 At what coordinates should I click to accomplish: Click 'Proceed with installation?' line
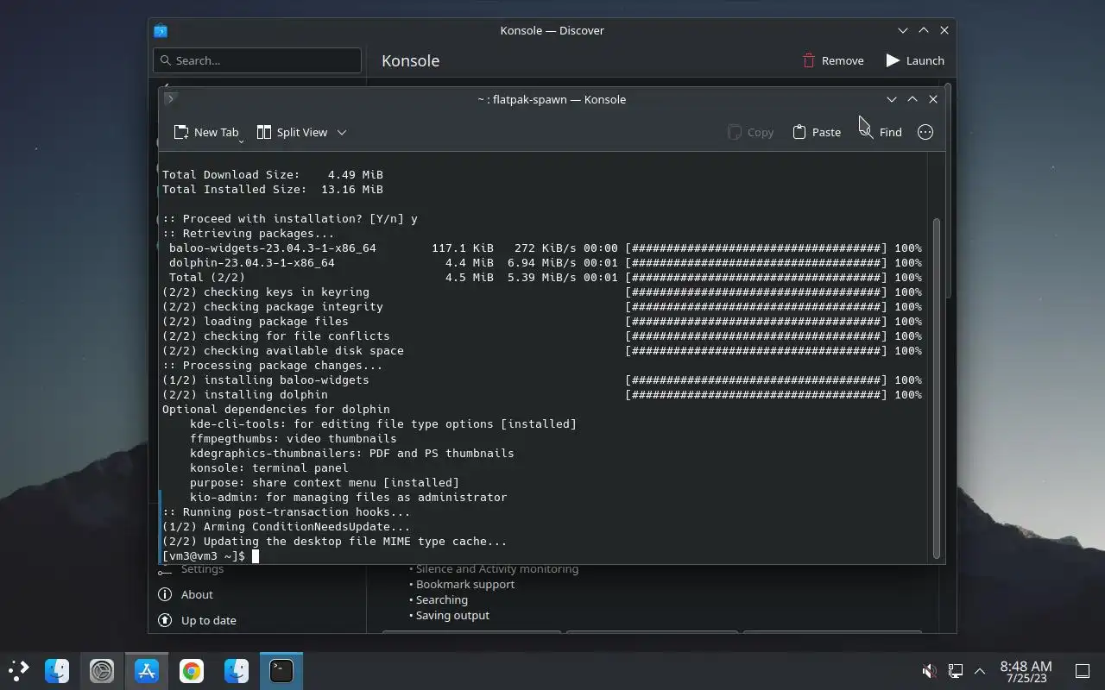tap(290, 218)
